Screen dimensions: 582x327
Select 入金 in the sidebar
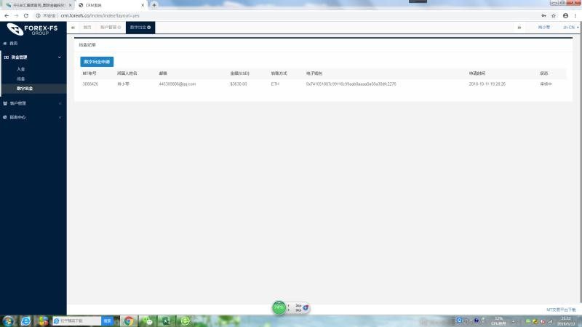pyautogui.click(x=21, y=69)
